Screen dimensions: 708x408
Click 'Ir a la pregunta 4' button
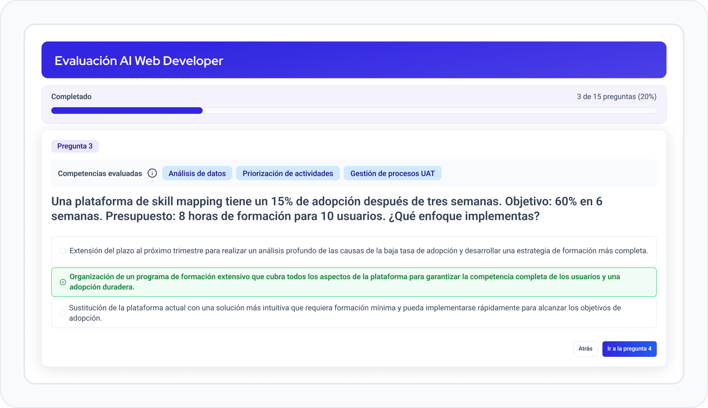pos(629,349)
